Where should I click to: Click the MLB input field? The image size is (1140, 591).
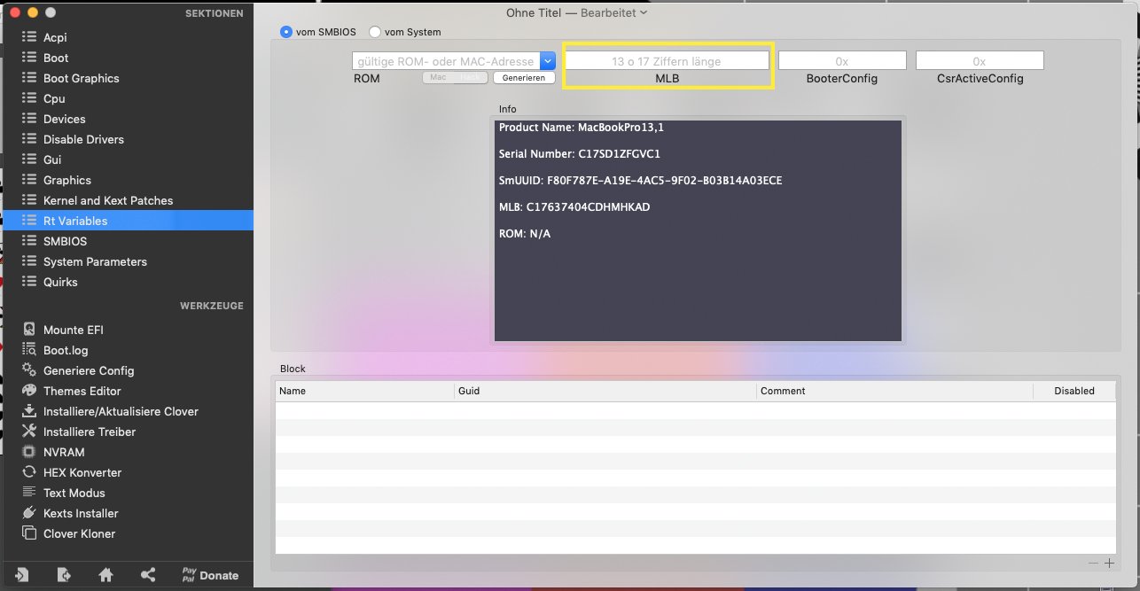tap(667, 61)
